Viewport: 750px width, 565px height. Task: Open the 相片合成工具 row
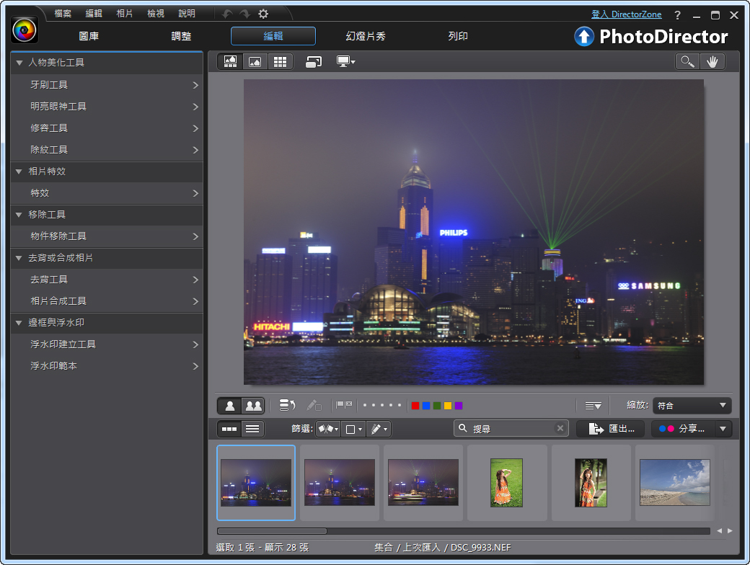pyautogui.click(x=107, y=301)
